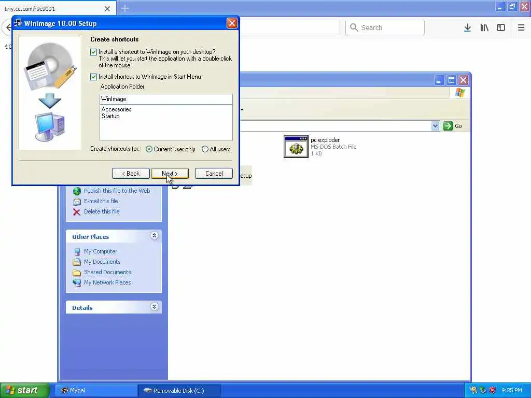This screenshot has height=398, width=531.
Task: Toggle Start Menu shortcut checkbox
Action: (94, 77)
